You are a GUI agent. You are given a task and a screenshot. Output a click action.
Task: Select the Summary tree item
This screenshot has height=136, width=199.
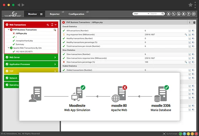coord(20,45)
